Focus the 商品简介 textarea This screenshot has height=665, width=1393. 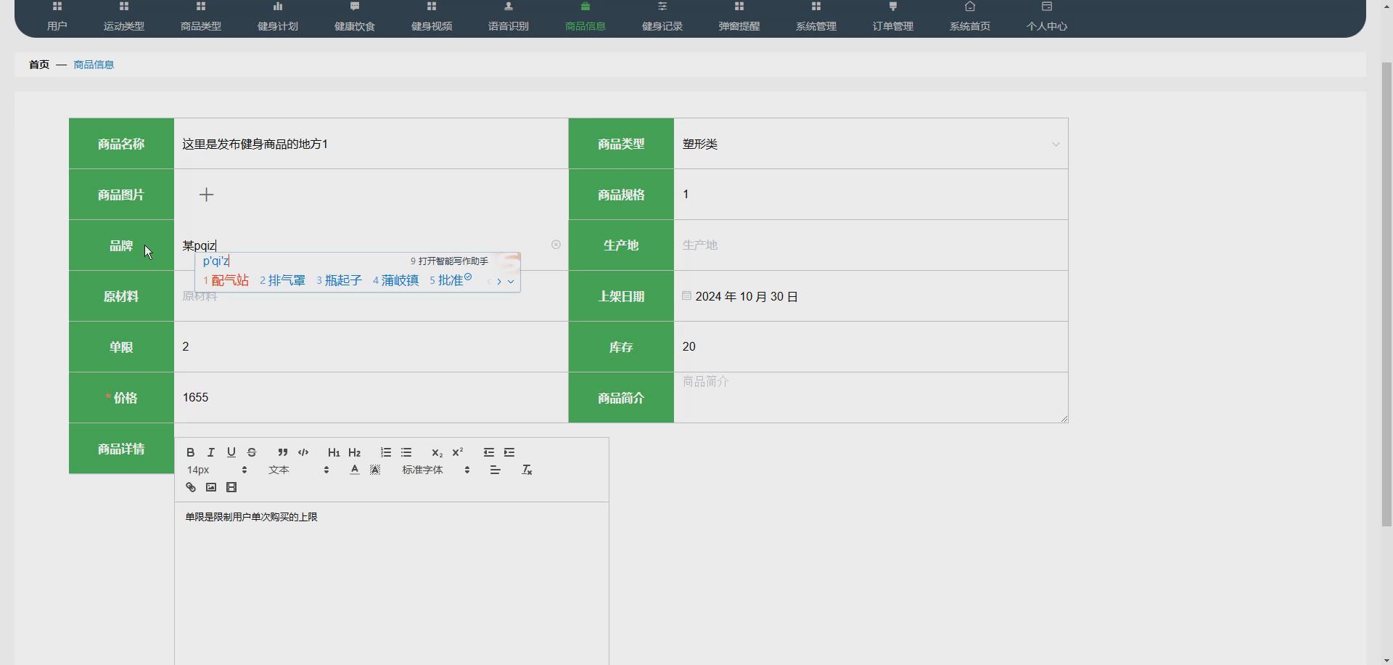click(871, 397)
